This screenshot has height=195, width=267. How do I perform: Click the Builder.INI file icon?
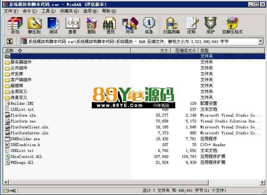(x=7, y=103)
